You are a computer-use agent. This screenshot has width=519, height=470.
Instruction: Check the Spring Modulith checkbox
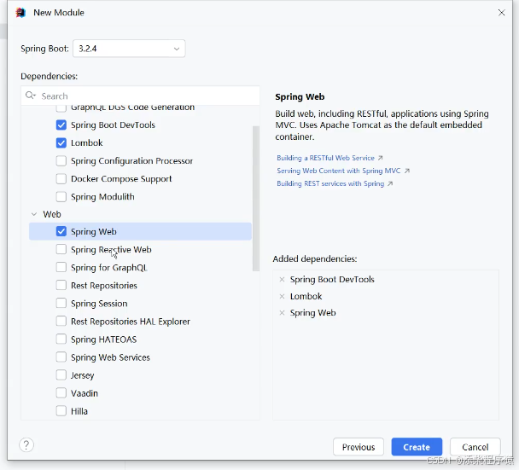pyautogui.click(x=61, y=197)
